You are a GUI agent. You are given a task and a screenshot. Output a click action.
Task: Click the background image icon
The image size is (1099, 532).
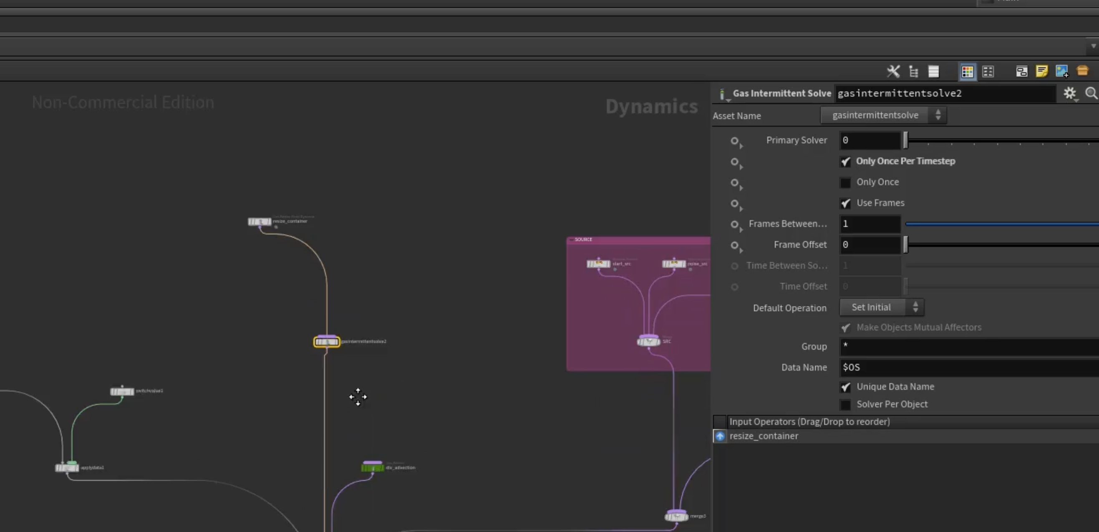(1062, 71)
